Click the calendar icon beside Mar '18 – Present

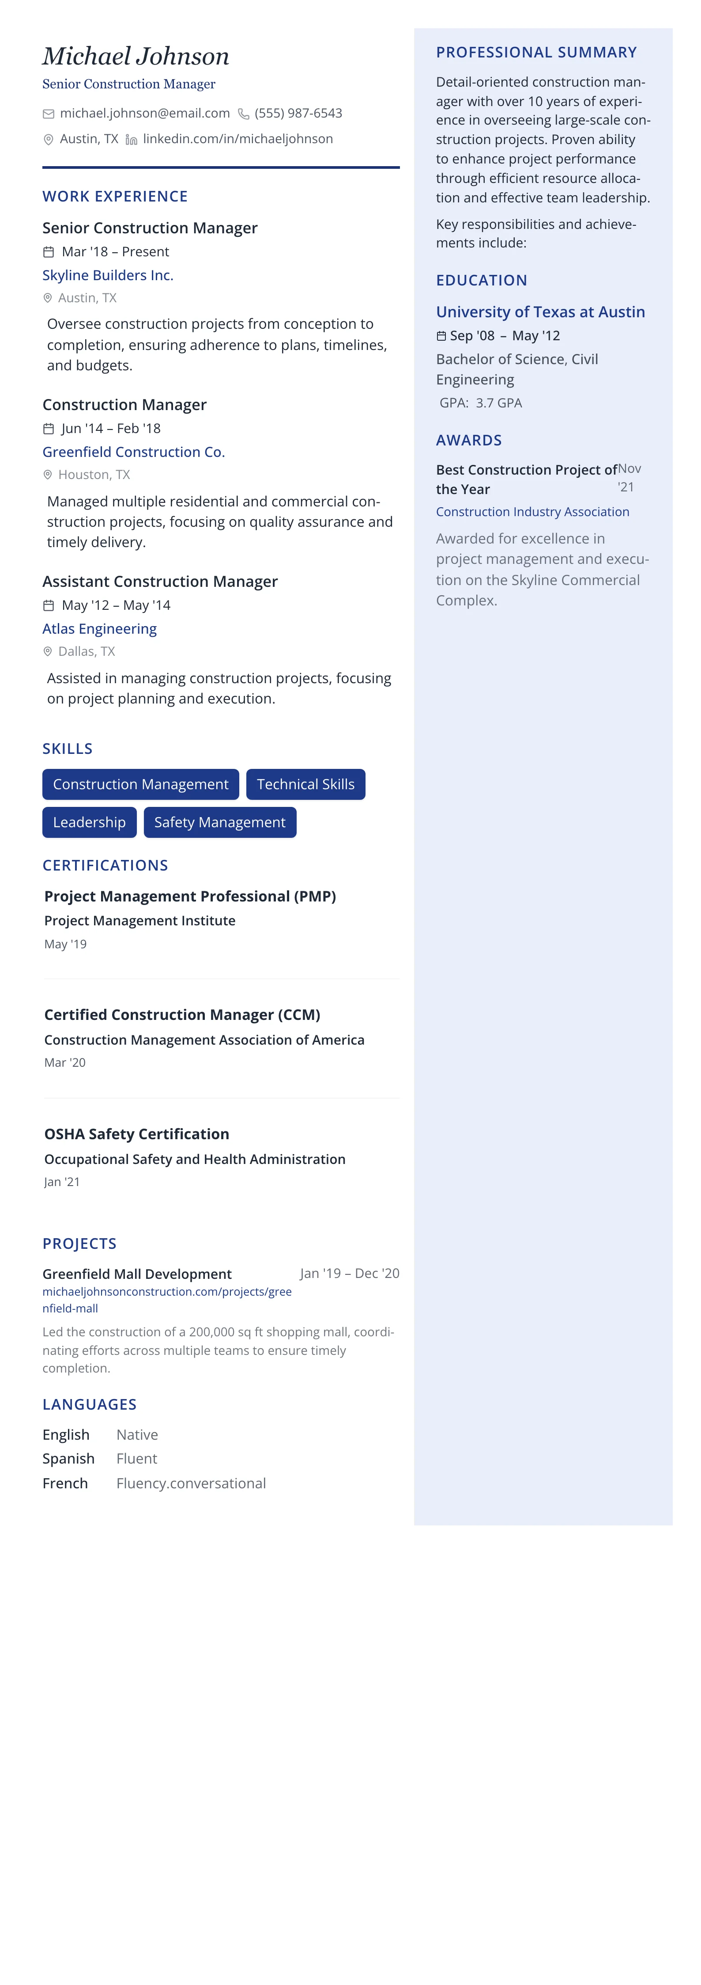[x=49, y=252]
